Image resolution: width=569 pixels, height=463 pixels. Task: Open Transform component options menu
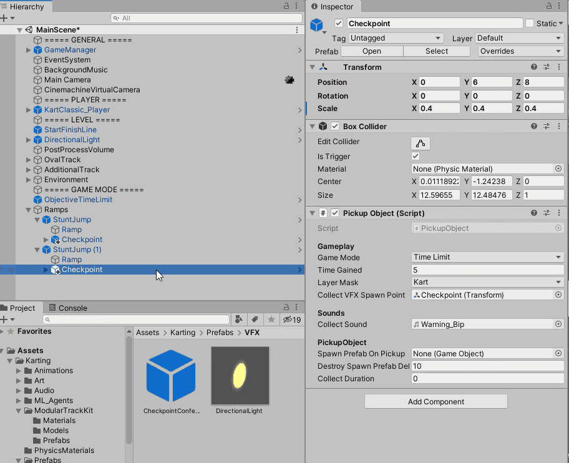tap(559, 67)
